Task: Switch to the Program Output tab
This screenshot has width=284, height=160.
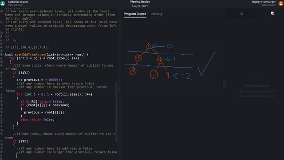Action: tap(135, 14)
